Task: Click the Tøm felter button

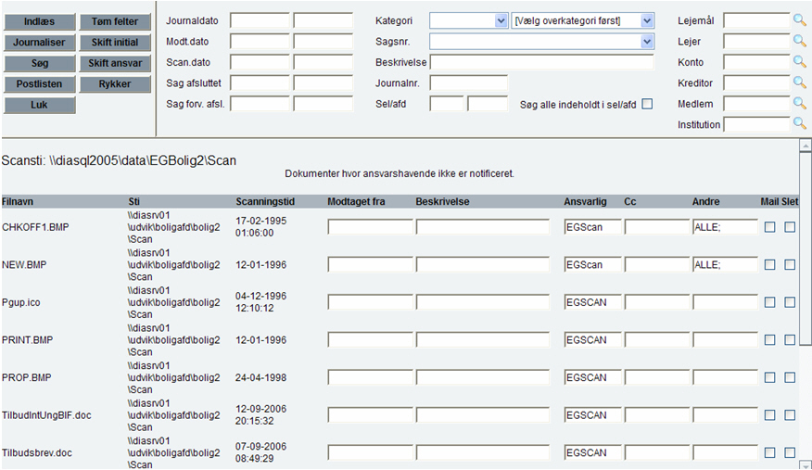Action: pos(115,22)
